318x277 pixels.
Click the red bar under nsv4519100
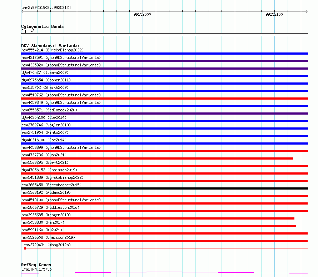click(164, 204)
